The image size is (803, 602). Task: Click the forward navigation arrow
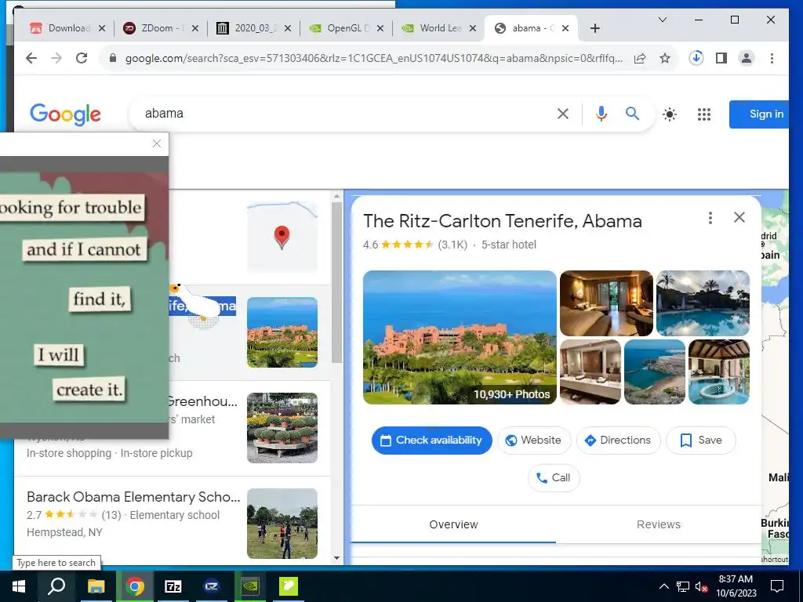click(x=56, y=58)
